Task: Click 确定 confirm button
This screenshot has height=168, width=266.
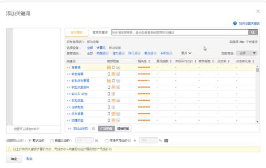Action: 14,159
